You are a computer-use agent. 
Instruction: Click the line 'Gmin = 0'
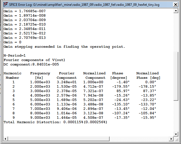point(12,42)
